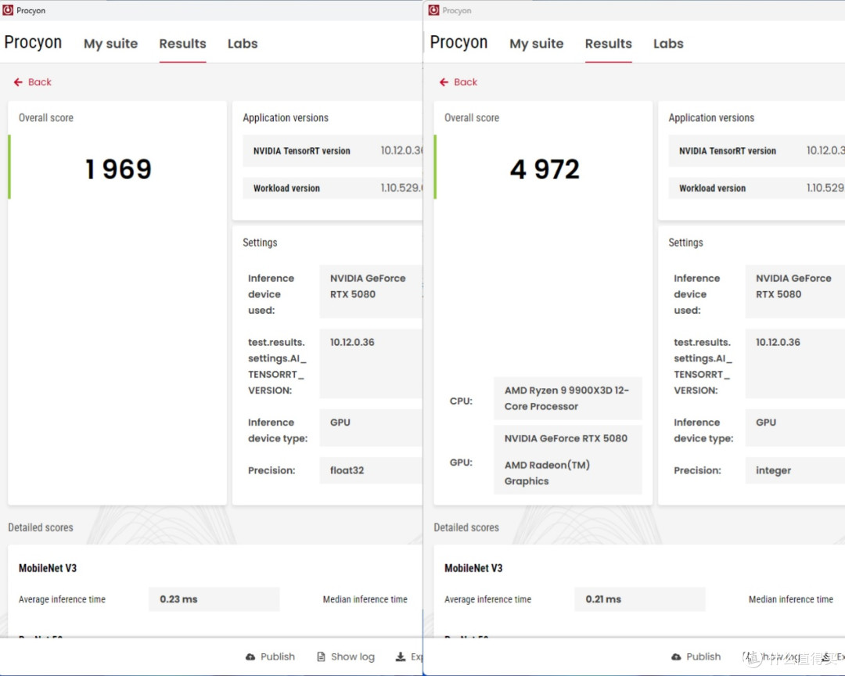Click the 'Detailed scores' heading in the left window

point(41,527)
